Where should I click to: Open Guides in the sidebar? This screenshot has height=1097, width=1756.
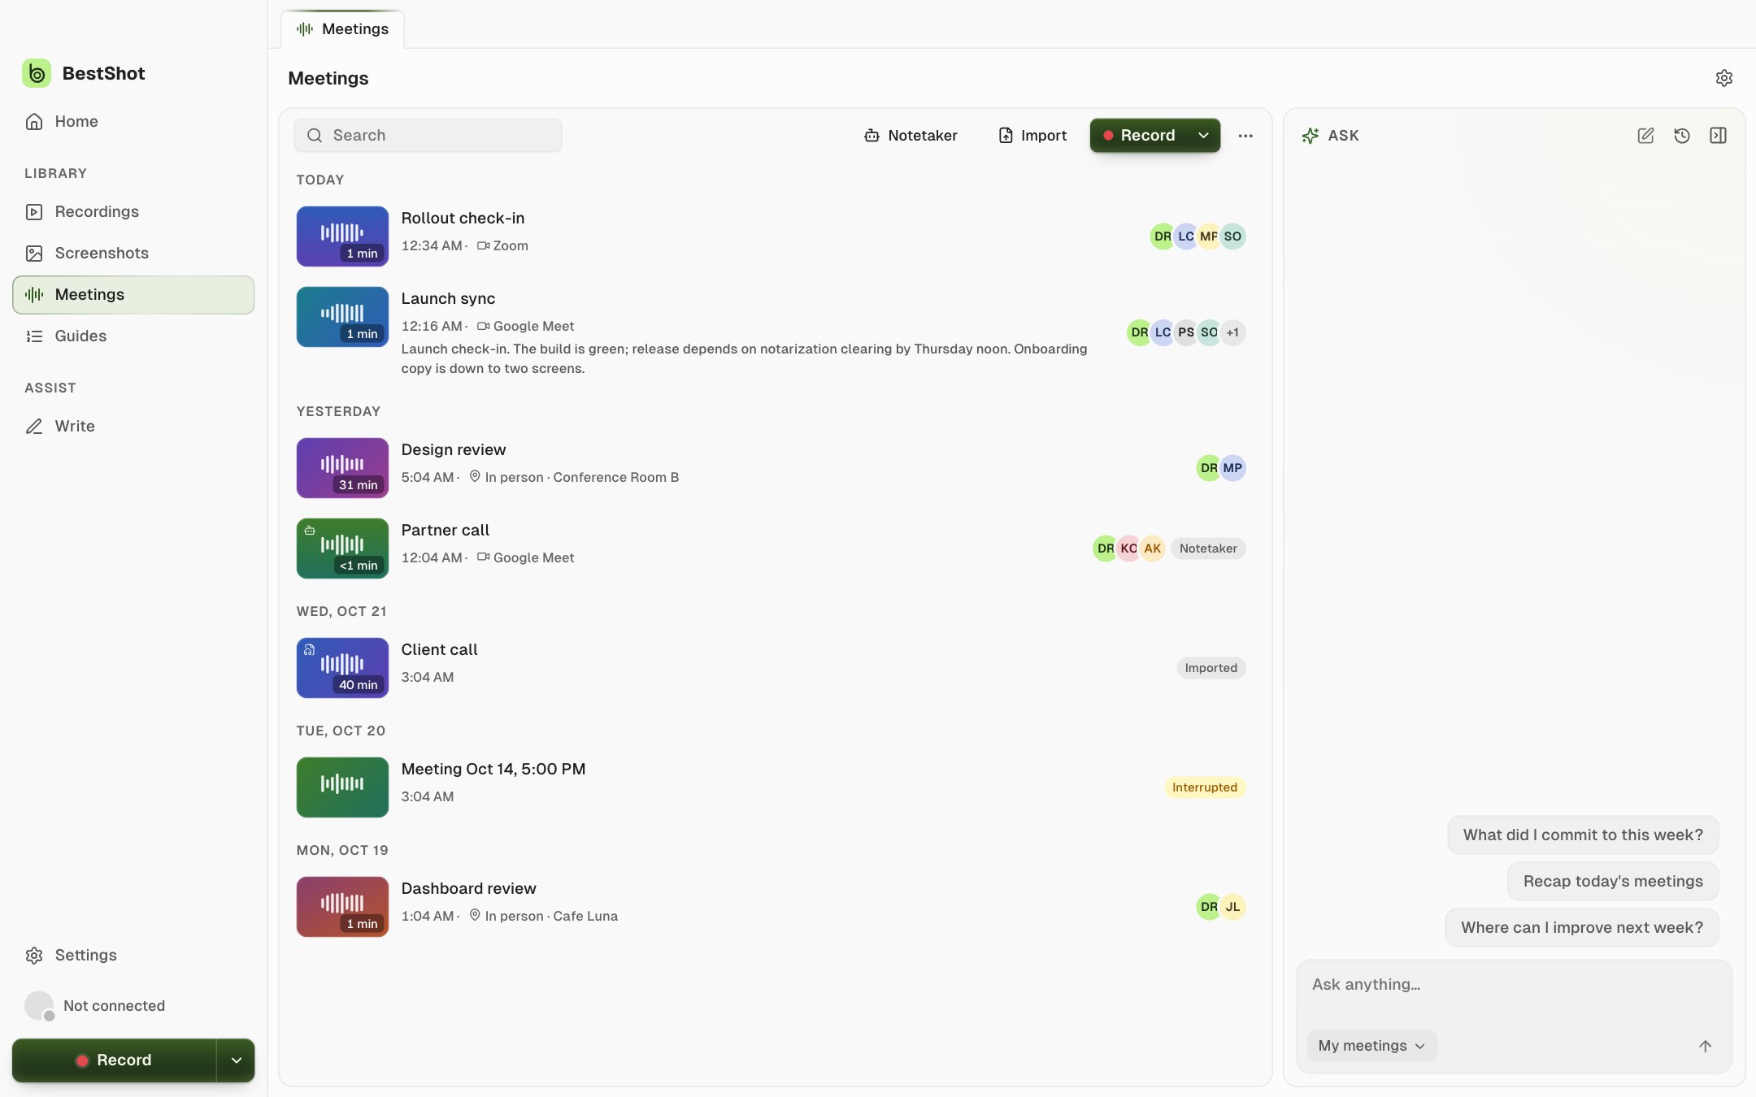133,336
